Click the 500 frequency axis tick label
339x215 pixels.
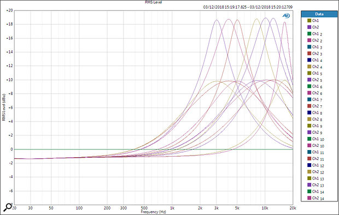[x=144, y=208]
